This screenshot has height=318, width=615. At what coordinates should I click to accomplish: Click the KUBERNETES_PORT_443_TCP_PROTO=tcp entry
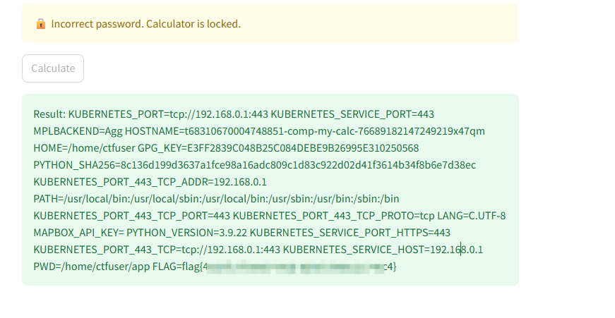(335, 216)
